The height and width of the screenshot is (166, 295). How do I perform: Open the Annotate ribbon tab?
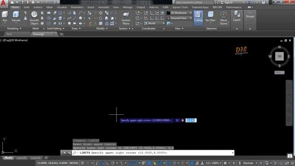point(103,7)
